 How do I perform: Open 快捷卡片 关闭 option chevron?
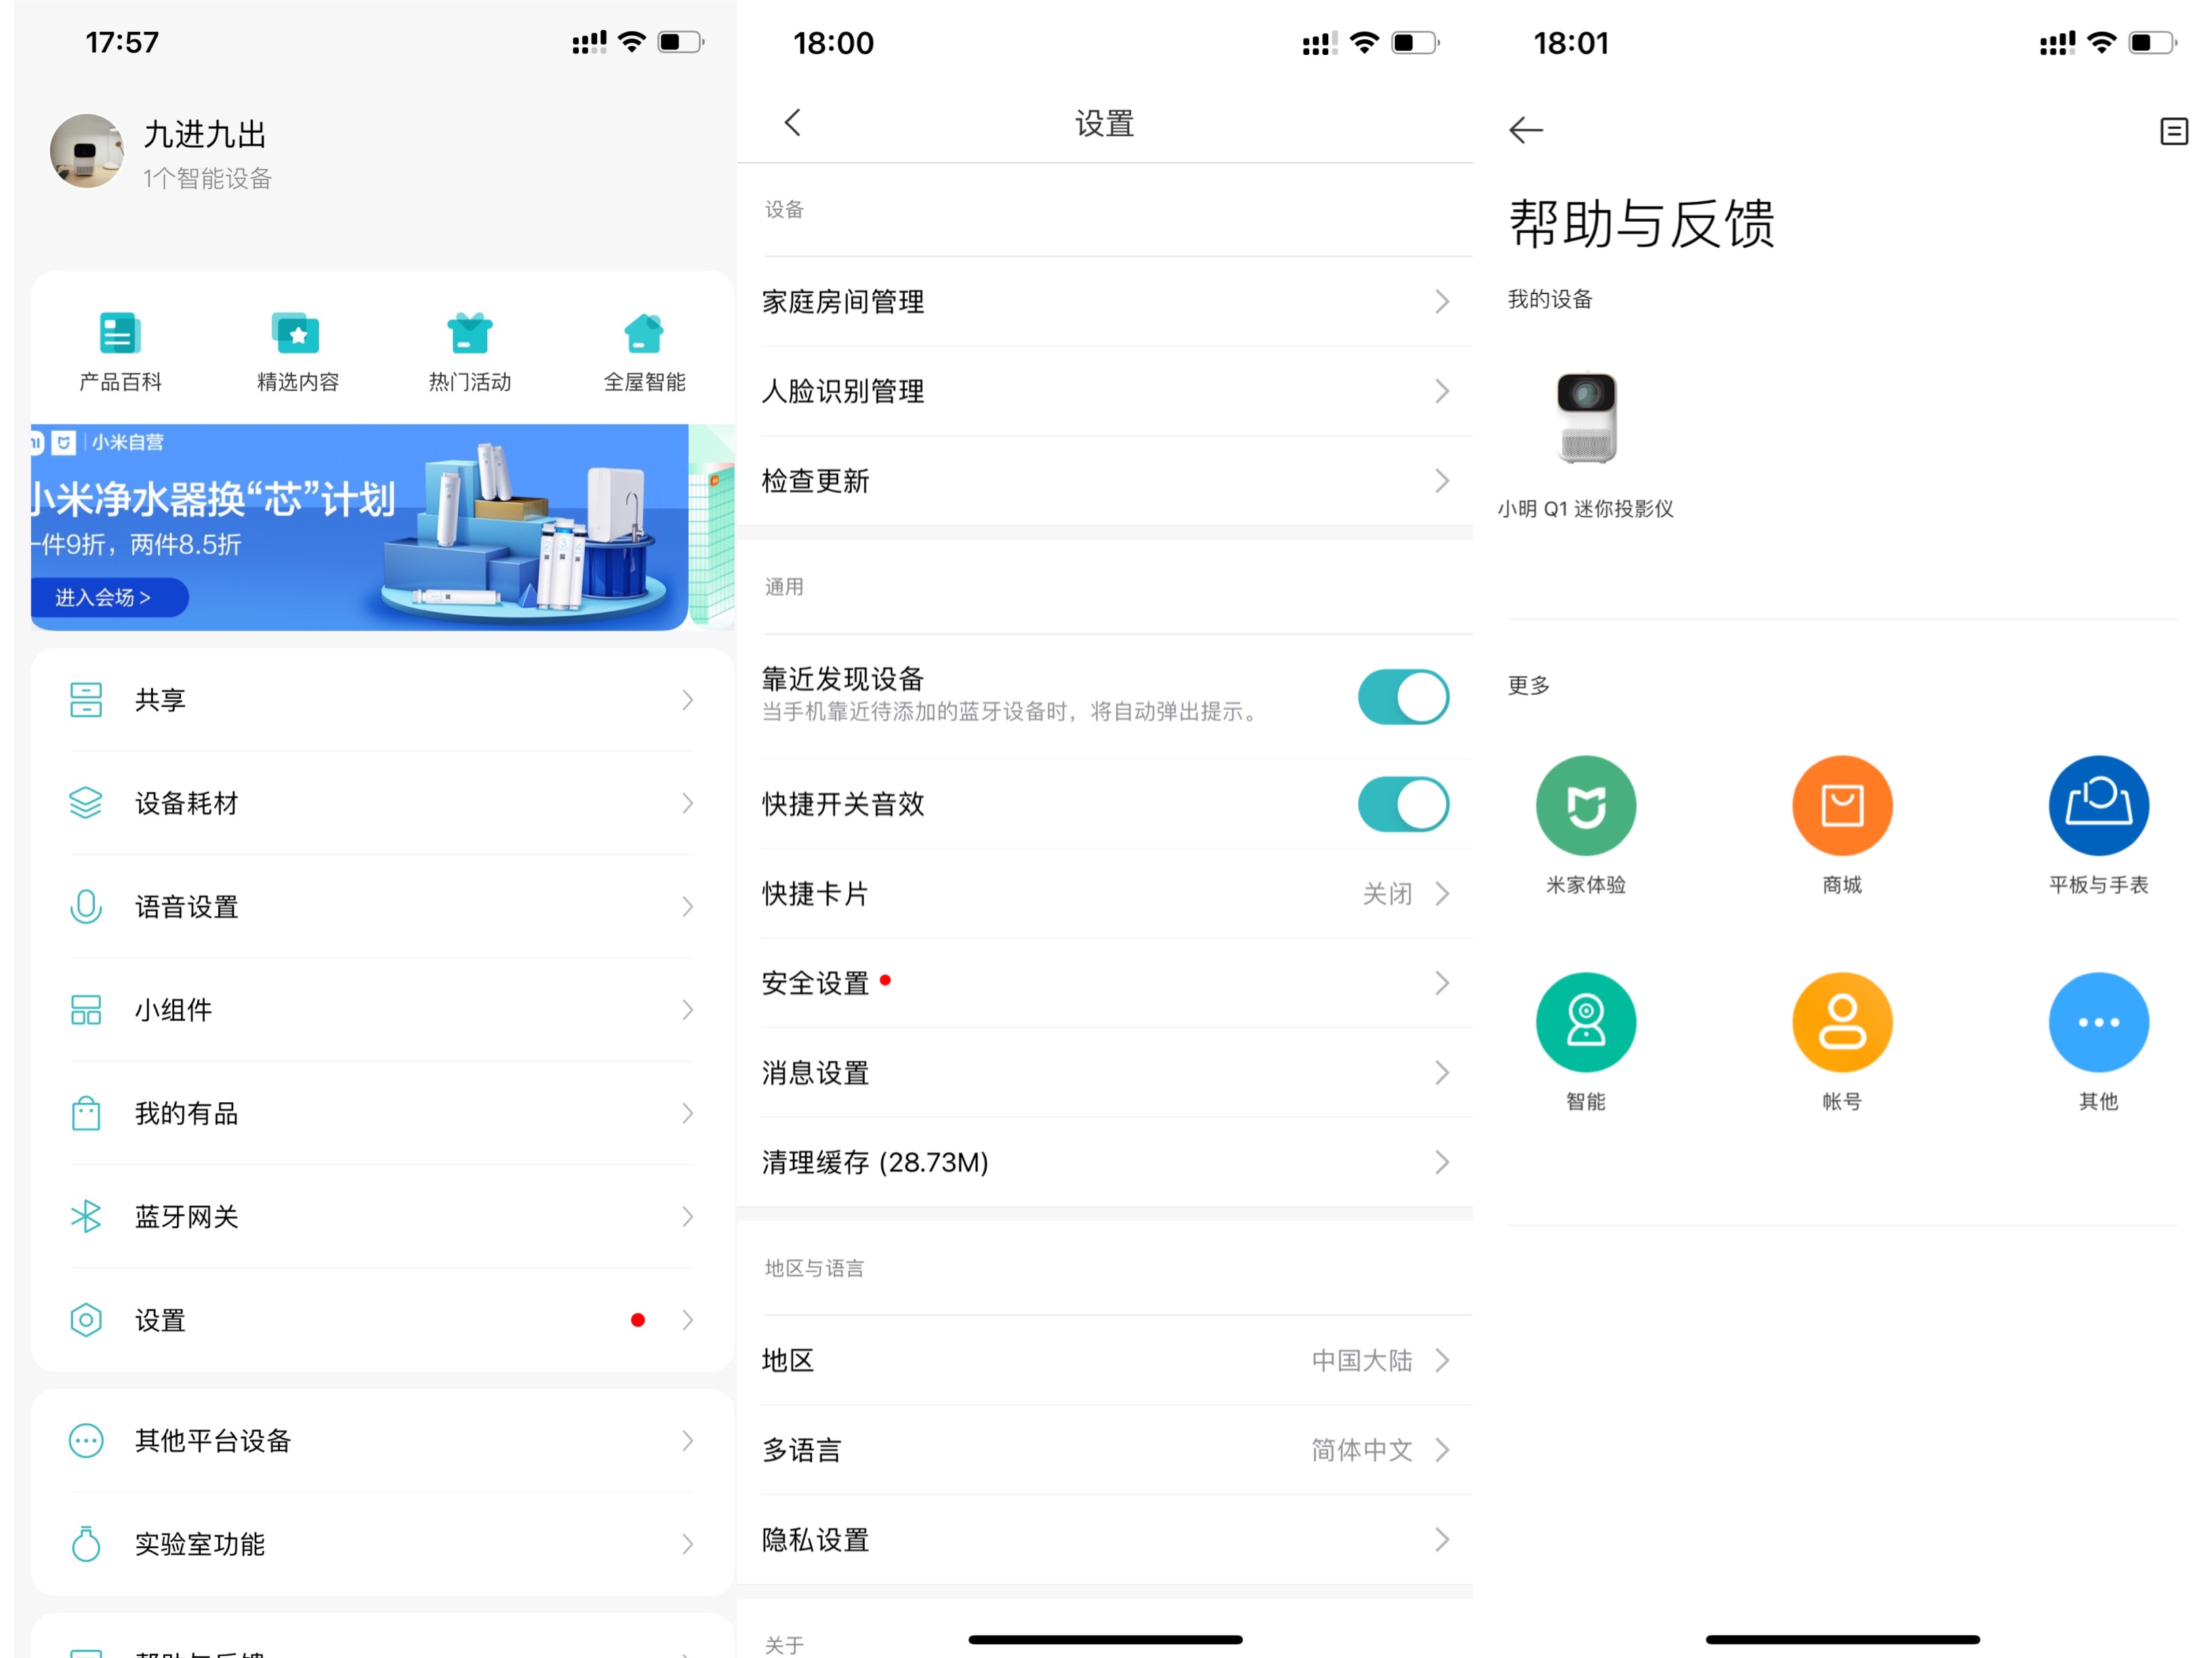[x=1442, y=893]
